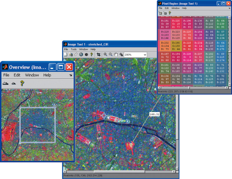Open the Adjust Contrast tool

click(x=86, y=55)
